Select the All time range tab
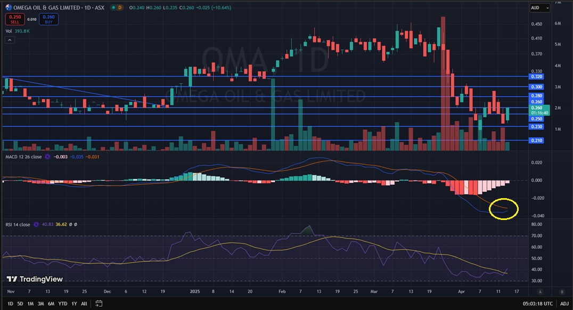 pos(84,304)
